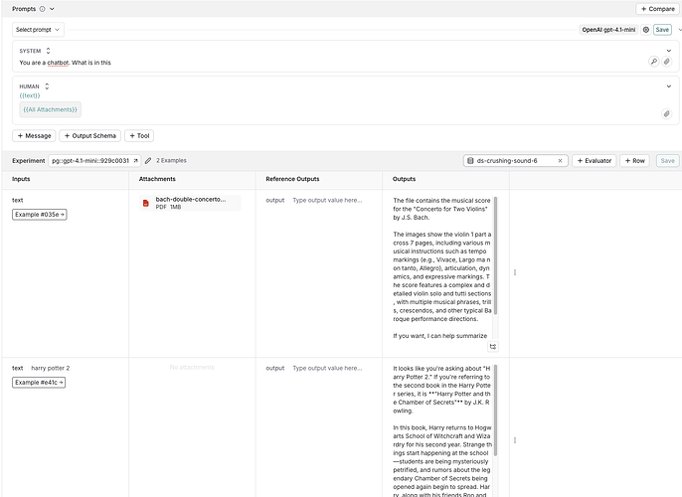The height and width of the screenshot is (497, 682).
Task: Click the Reference Outputs column header
Action: click(292, 179)
